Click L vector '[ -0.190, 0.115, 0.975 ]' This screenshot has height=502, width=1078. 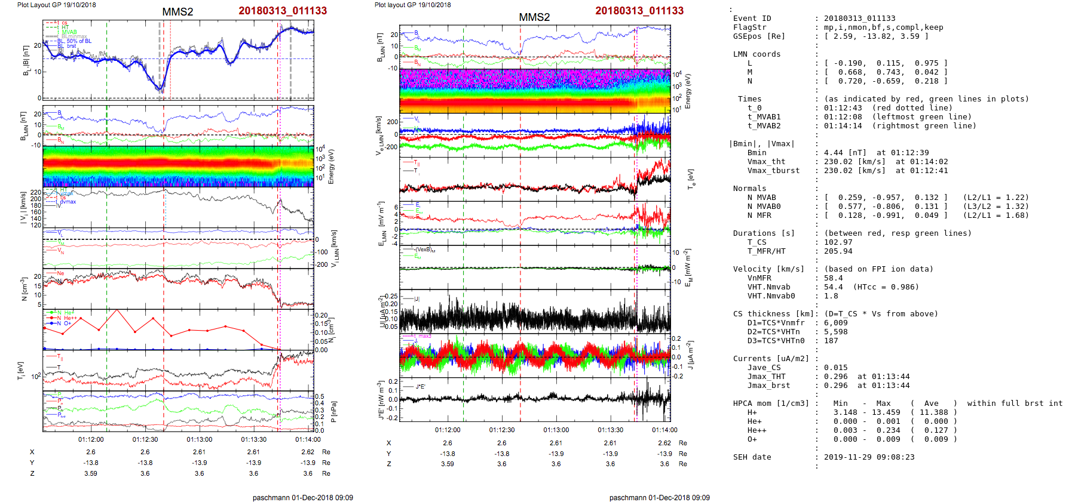click(x=886, y=63)
